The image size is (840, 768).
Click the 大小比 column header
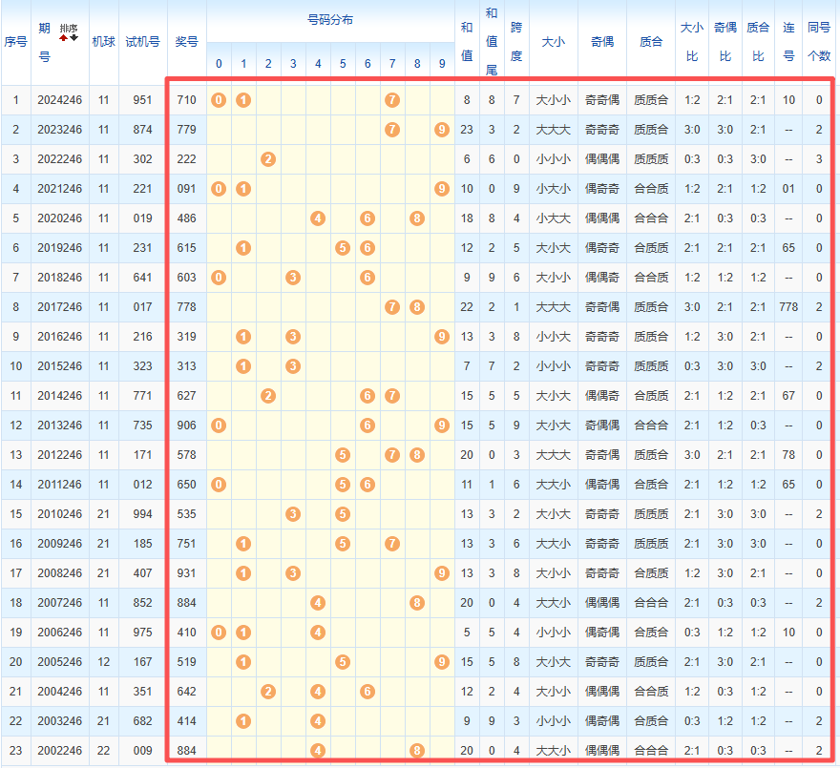[691, 42]
